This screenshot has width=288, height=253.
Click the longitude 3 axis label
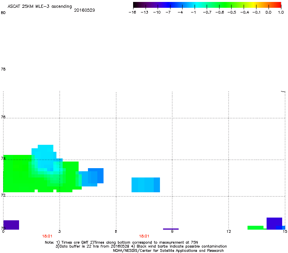(x=60, y=232)
